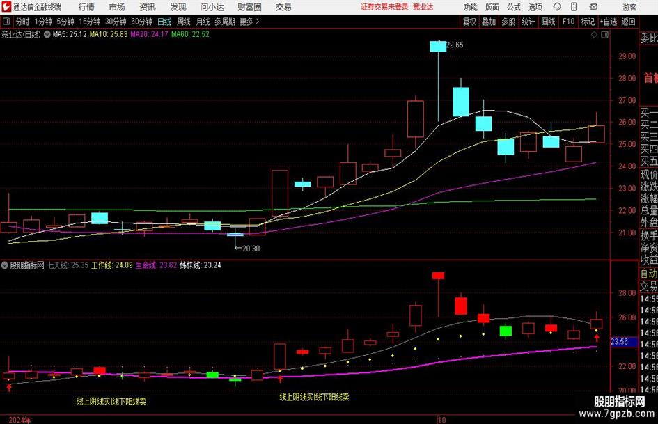The height and width of the screenshot is (424, 658).
Task: Open the 市场 menu
Action: 117,7
